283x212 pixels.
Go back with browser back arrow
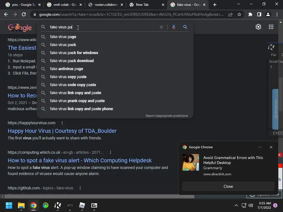coord(6,14)
